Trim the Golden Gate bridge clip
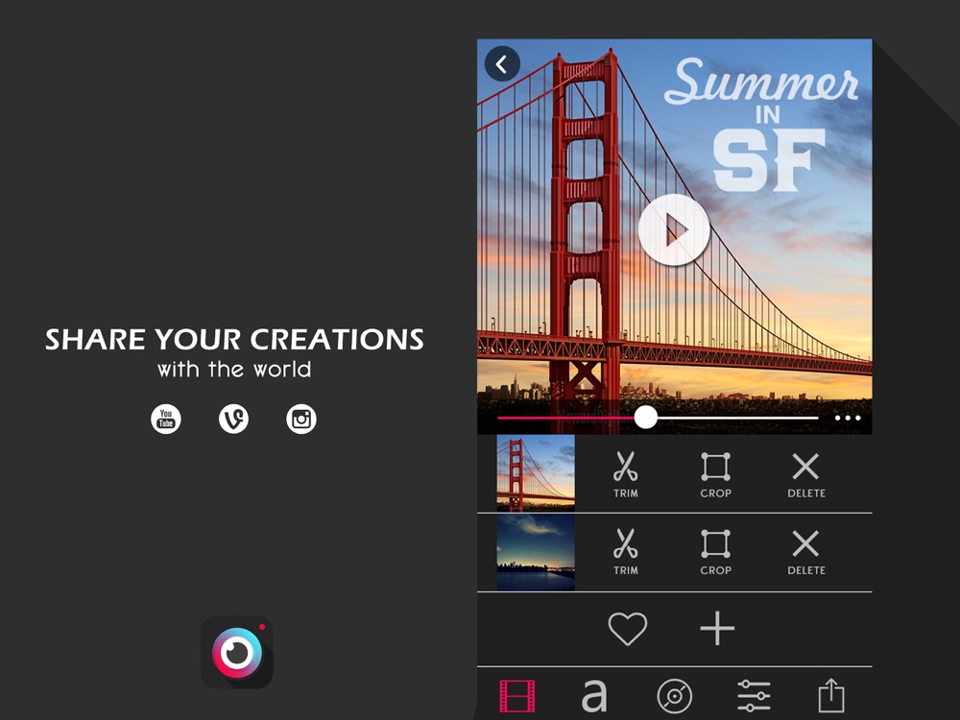Image resolution: width=960 pixels, height=720 pixels. pyautogui.click(x=625, y=474)
